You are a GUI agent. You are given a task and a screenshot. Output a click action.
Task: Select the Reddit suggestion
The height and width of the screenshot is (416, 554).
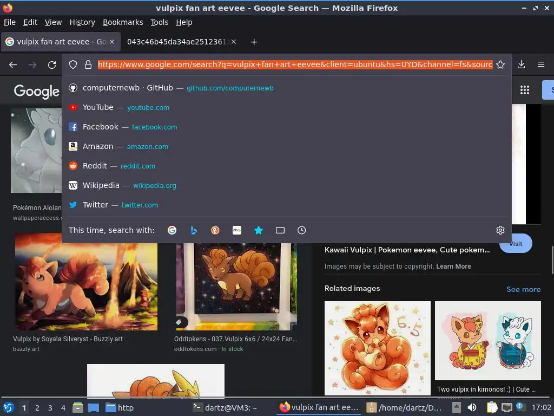(286, 166)
